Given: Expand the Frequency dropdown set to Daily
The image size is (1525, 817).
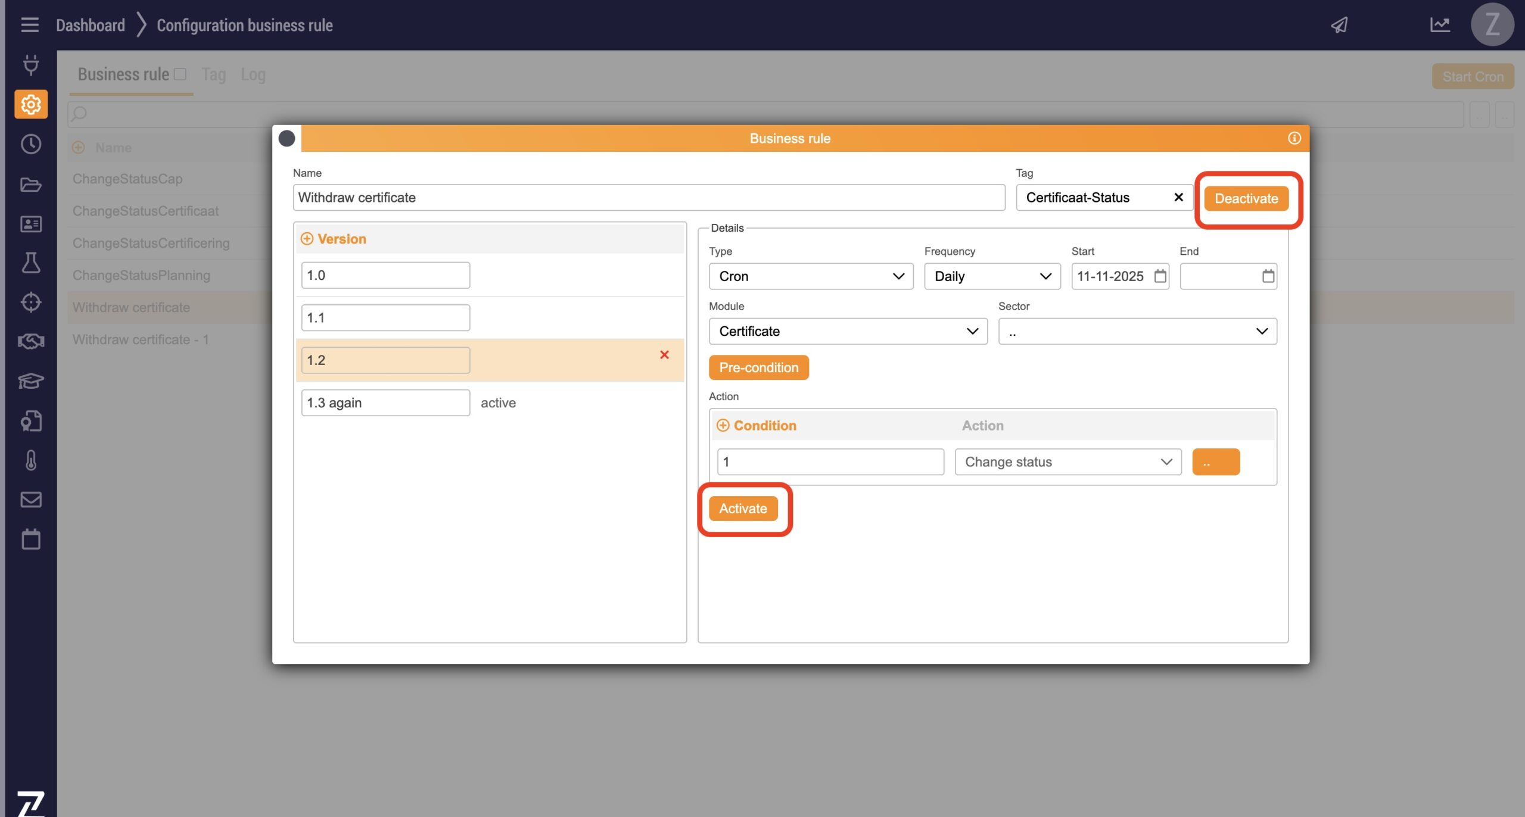Looking at the screenshot, I should 992,276.
